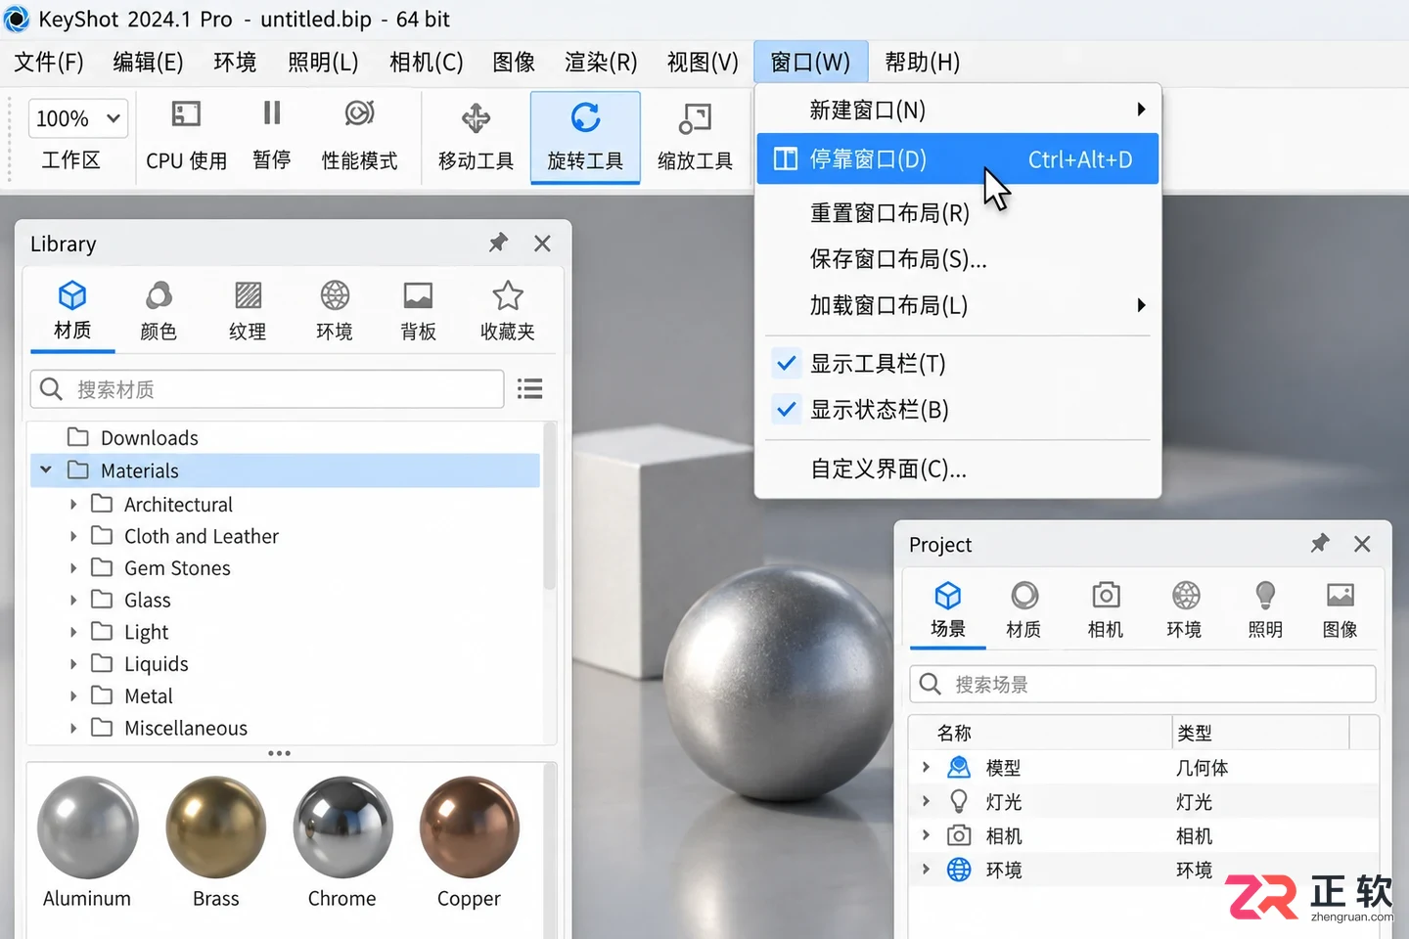Pause the render with the 暂停 icon
This screenshot has width=1409, height=939.
pos(272,113)
